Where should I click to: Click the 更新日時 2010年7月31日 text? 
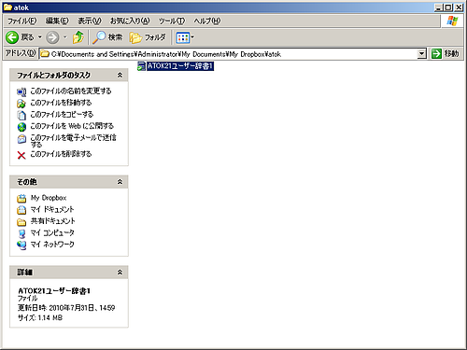click(66, 308)
